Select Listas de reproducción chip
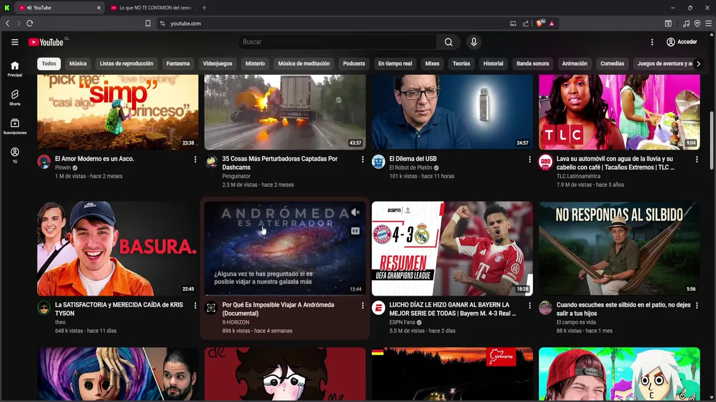This screenshot has width=716, height=402. (x=126, y=64)
